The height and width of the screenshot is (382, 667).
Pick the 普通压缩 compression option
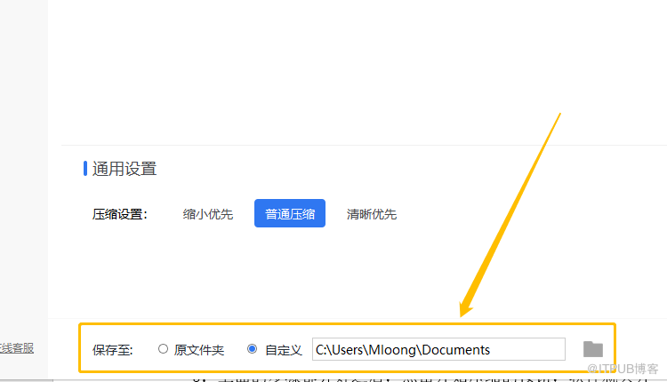coord(290,214)
